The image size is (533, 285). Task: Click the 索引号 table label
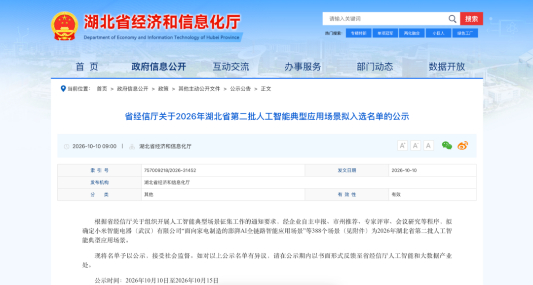99,170
